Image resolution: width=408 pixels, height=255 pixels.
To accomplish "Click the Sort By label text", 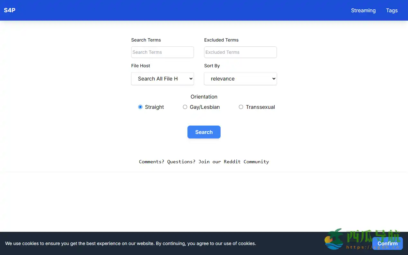I will click(212, 66).
